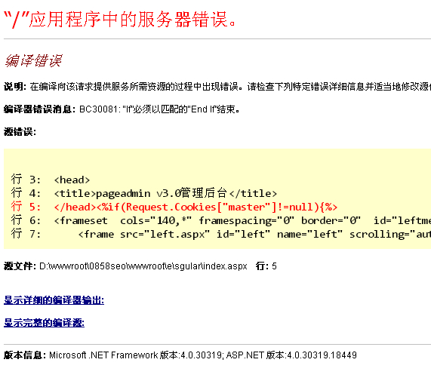Click the 源错误 label
This screenshot has width=431, height=384.
20,132
